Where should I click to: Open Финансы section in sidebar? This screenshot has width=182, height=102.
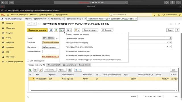pyautogui.click(x=10, y=47)
